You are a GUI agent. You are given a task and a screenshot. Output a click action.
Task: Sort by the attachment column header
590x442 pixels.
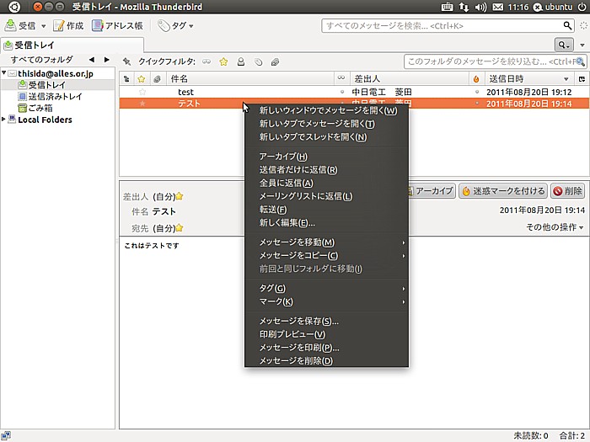(158, 79)
